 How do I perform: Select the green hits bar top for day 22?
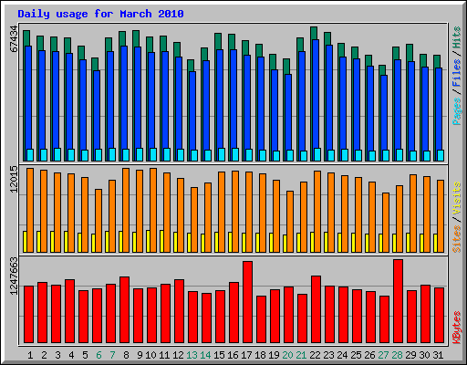(314, 33)
